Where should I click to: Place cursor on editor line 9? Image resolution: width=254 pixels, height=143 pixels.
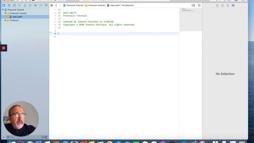(119, 33)
